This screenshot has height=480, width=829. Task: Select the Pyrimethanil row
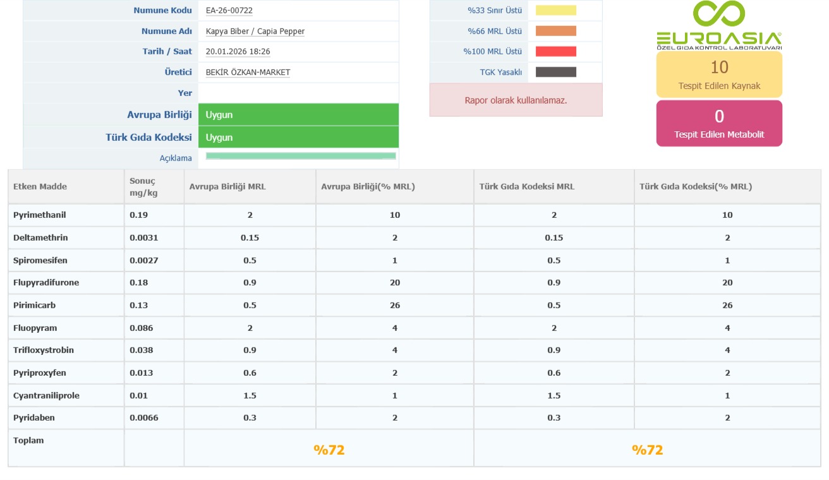[40, 215]
